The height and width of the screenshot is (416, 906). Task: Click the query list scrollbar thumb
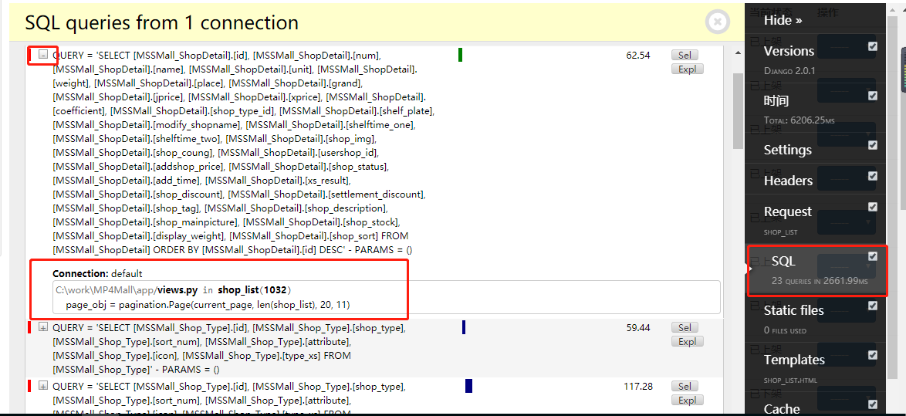click(x=738, y=110)
